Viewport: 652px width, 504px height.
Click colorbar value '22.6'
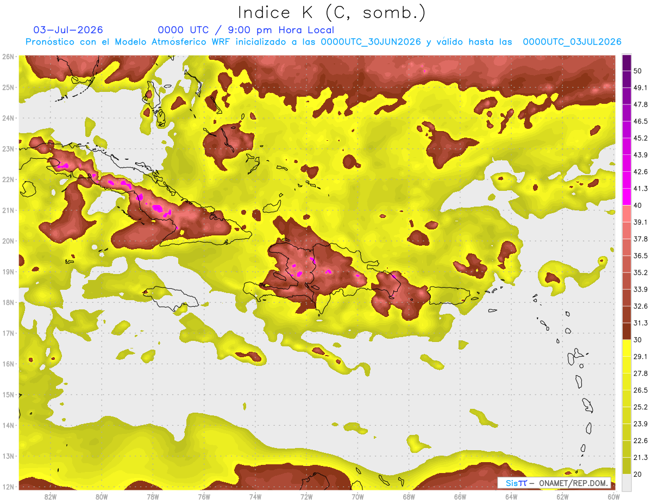point(640,441)
